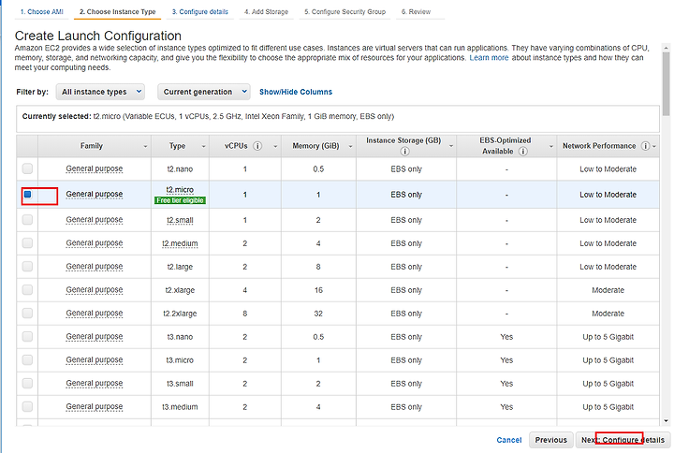Go to 1. Choose AMI step
This screenshot has height=453, width=674.
(x=42, y=11)
